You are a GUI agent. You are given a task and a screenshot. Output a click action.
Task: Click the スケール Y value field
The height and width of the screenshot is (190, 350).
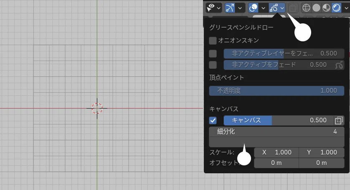pyautogui.click(x=322, y=152)
